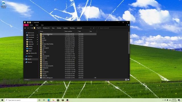Switch to details view layout button
The height and width of the screenshot is (102, 182).
(x=126, y=80)
